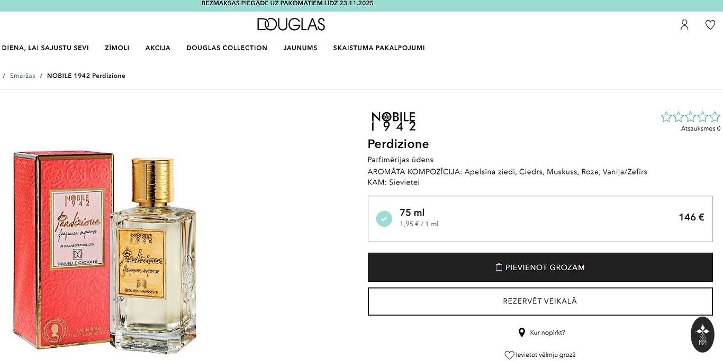The height and width of the screenshot is (361, 723).
Task: Open the Jaunums menu item
Action: 300,48
